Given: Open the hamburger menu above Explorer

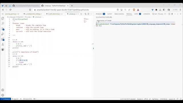Looking at the screenshot, I should pyautogui.click(x=3, y=14).
